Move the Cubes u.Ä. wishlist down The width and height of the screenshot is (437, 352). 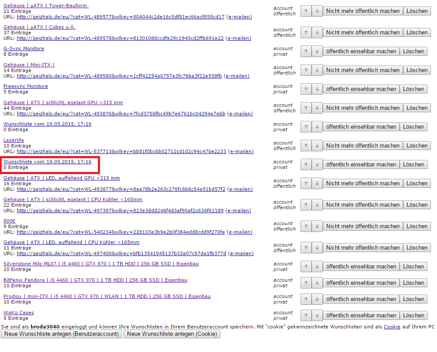point(317,33)
